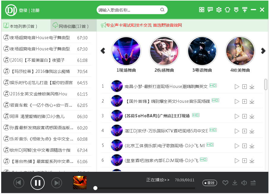Show next categories with right arrow
This screenshot has width=269, height=194.
click(x=263, y=51)
